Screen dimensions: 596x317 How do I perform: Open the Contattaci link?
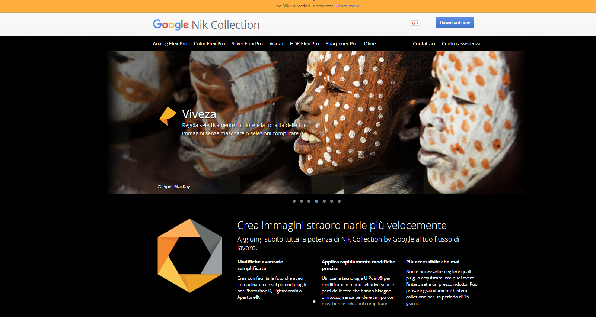(x=424, y=44)
